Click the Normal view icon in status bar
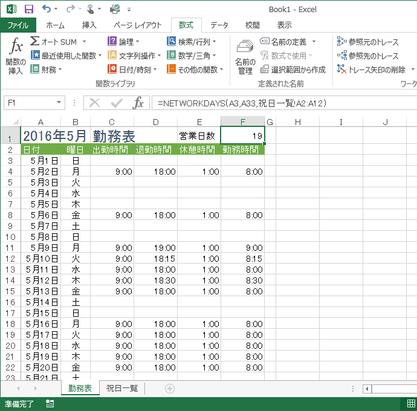417x411 pixels. (411, 404)
